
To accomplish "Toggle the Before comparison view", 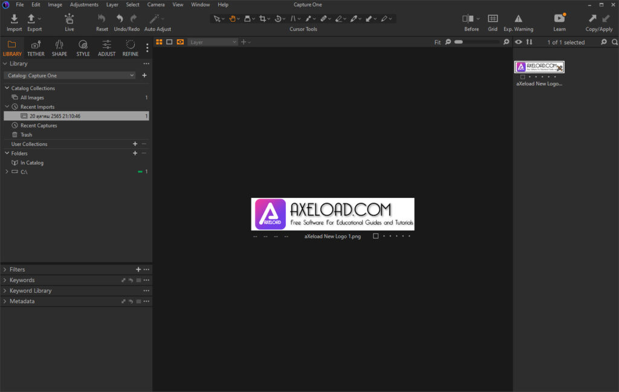I will [468, 19].
